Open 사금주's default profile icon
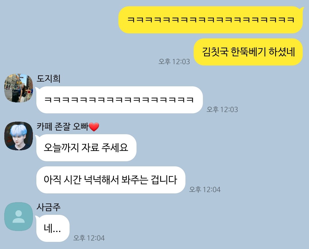Viewport: 309px width, 249px height. (19, 217)
